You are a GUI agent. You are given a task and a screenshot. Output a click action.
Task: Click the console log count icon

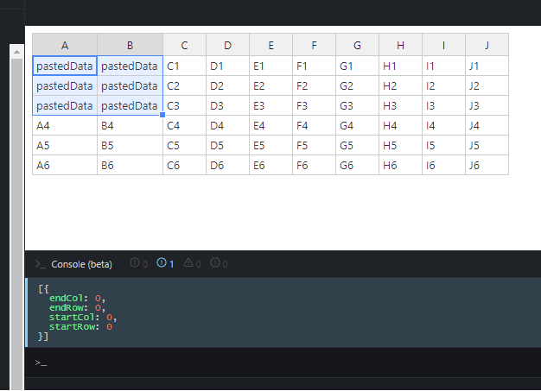[x=135, y=263]
